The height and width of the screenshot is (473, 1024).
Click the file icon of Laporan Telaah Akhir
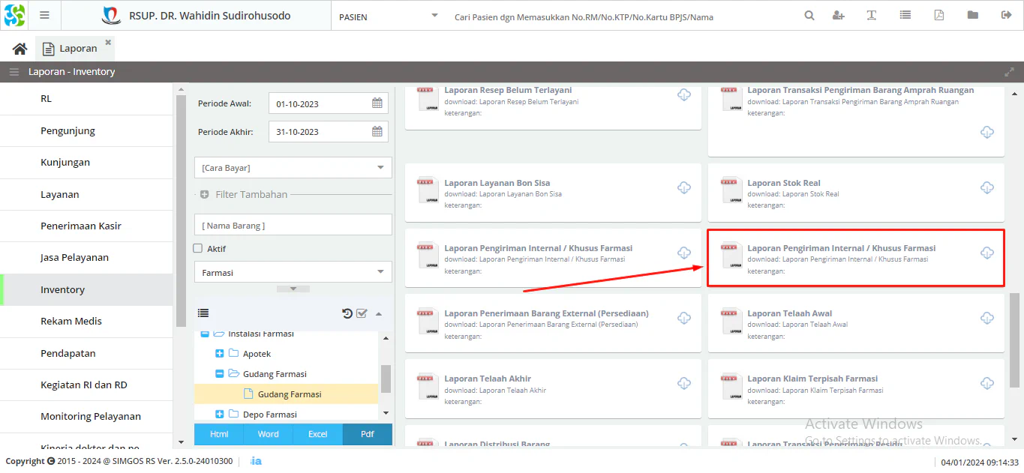click(428, 387)
